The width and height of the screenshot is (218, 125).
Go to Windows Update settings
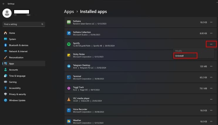click(17, 100)
